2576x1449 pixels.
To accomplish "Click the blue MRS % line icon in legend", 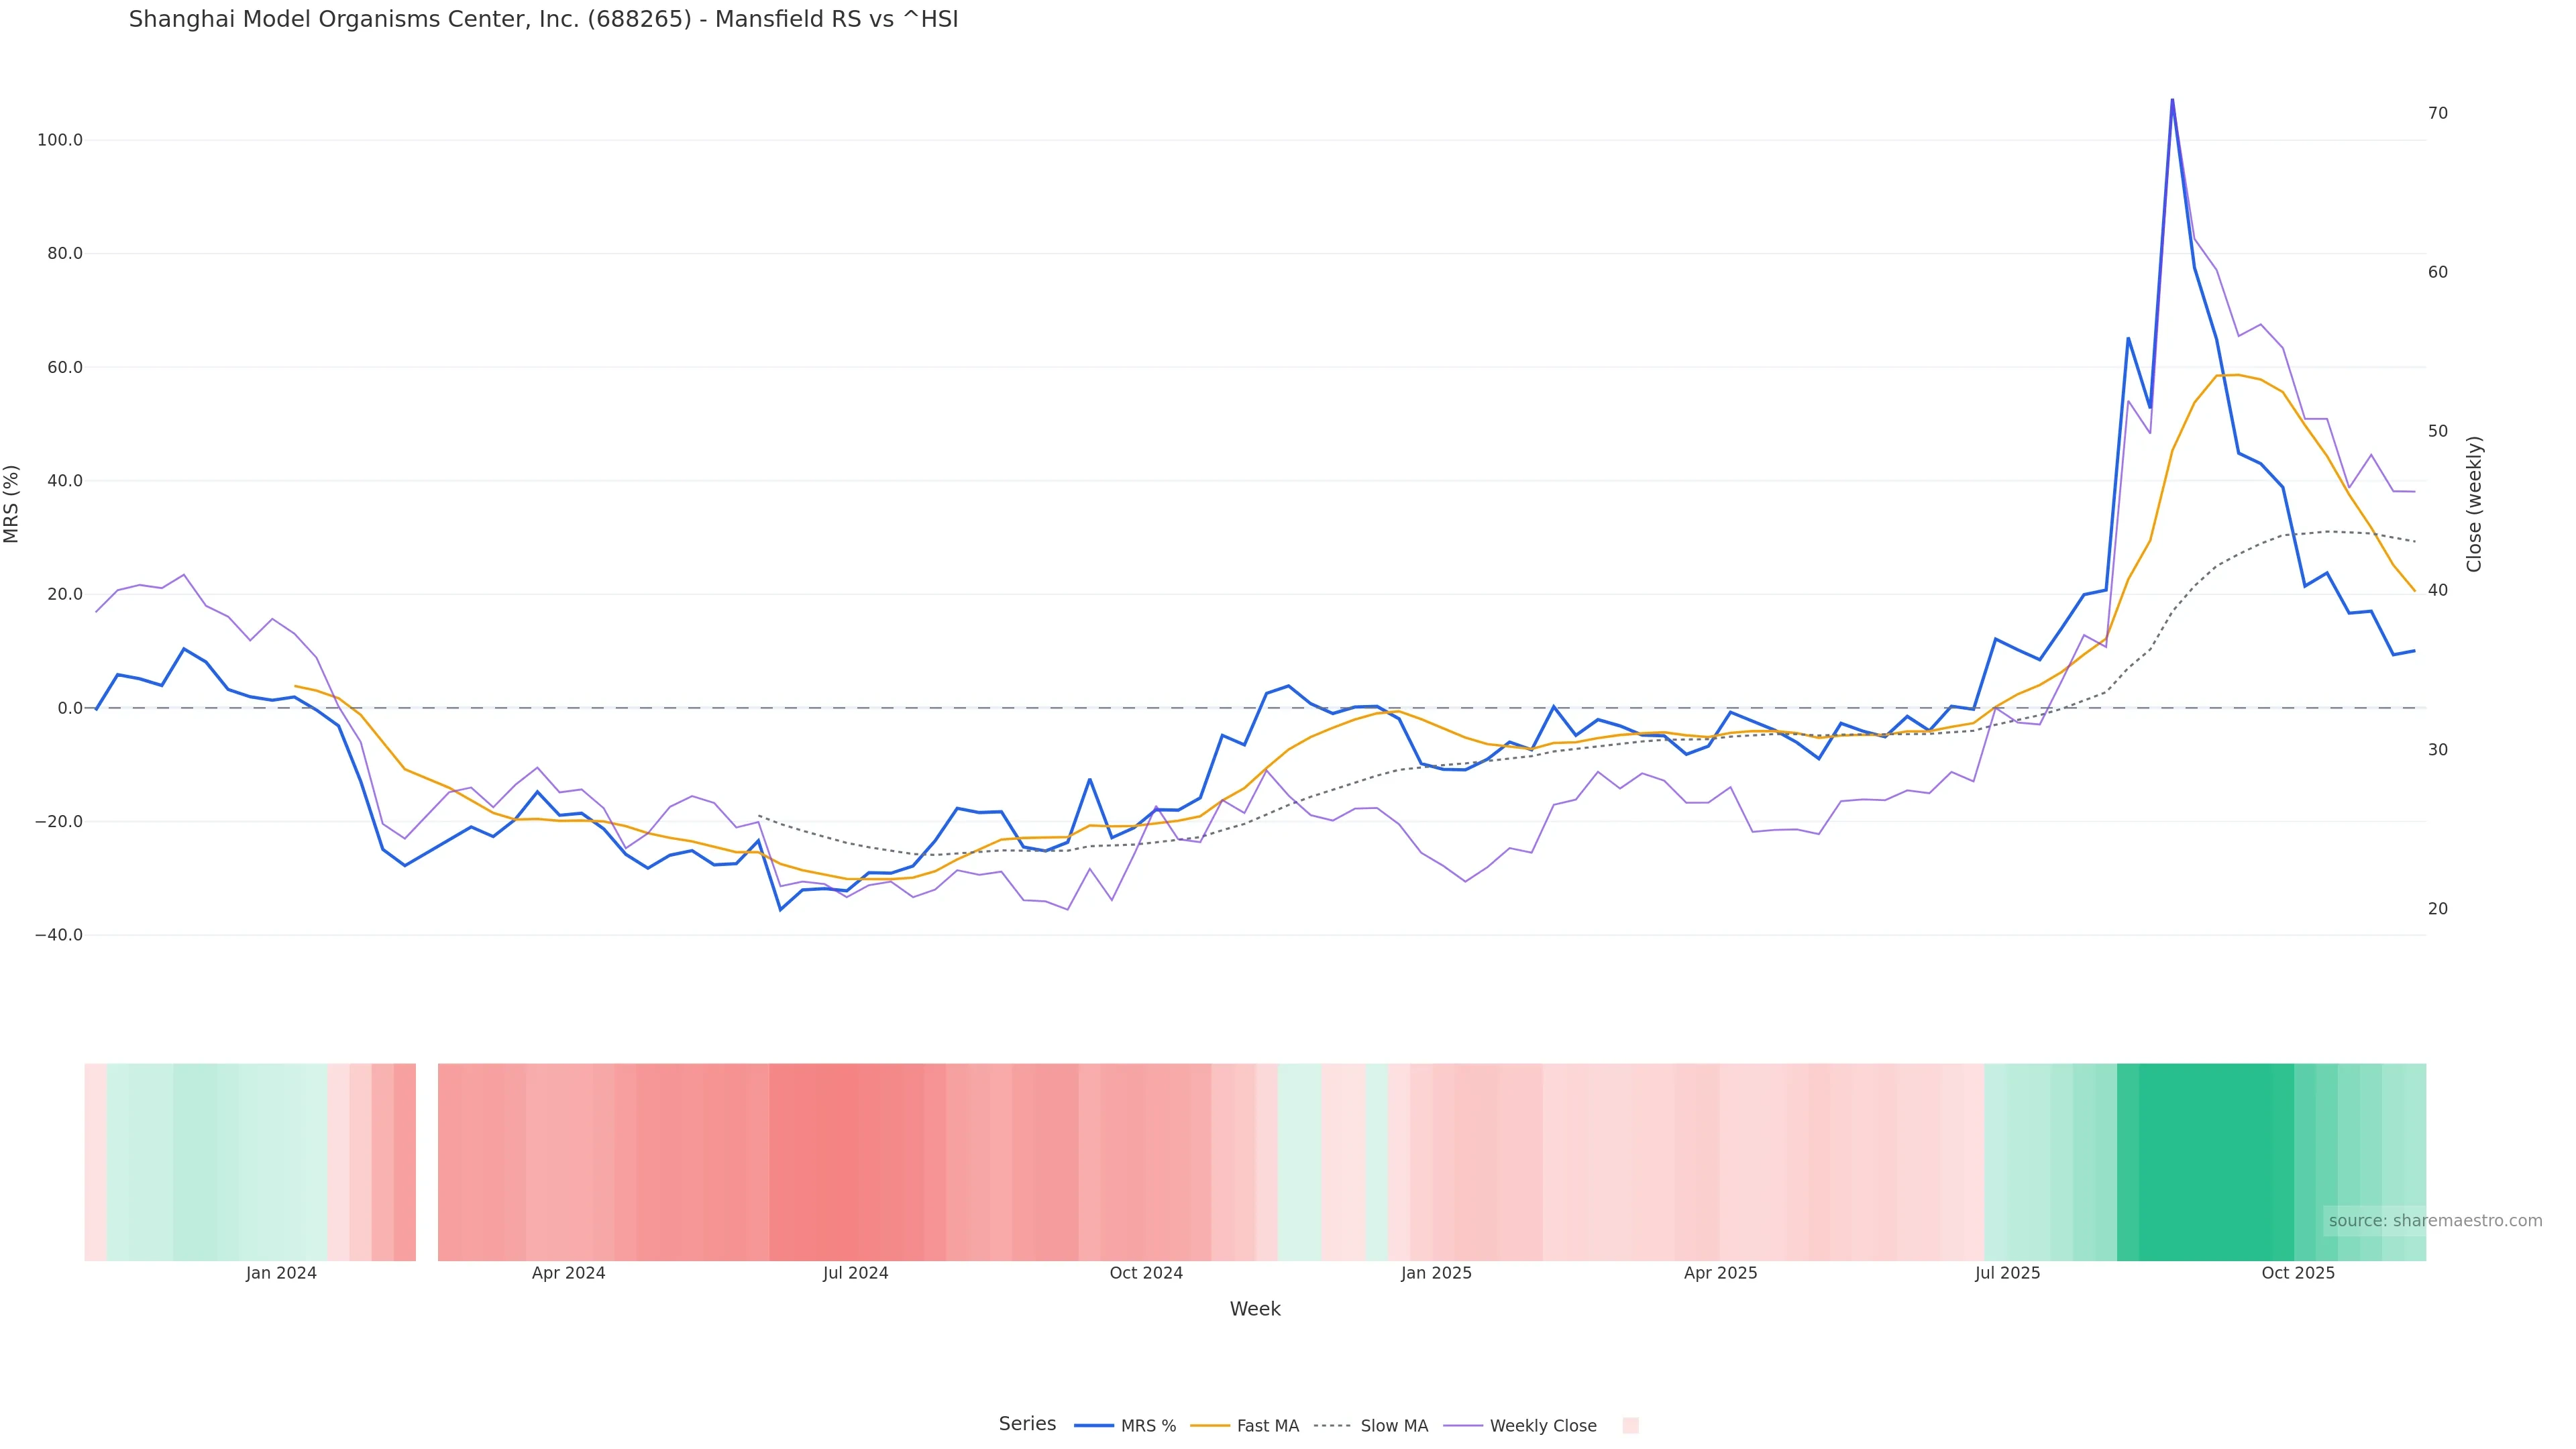I will (1093, 1426).
